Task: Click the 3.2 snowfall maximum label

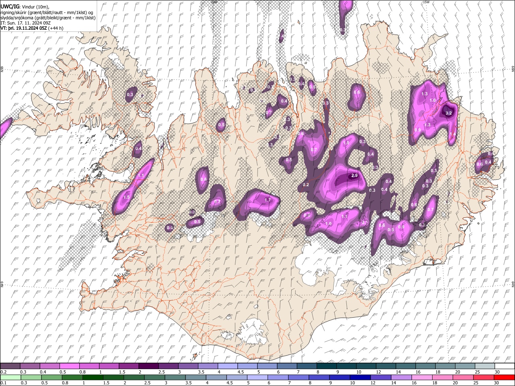Action: tap(449, 113)
